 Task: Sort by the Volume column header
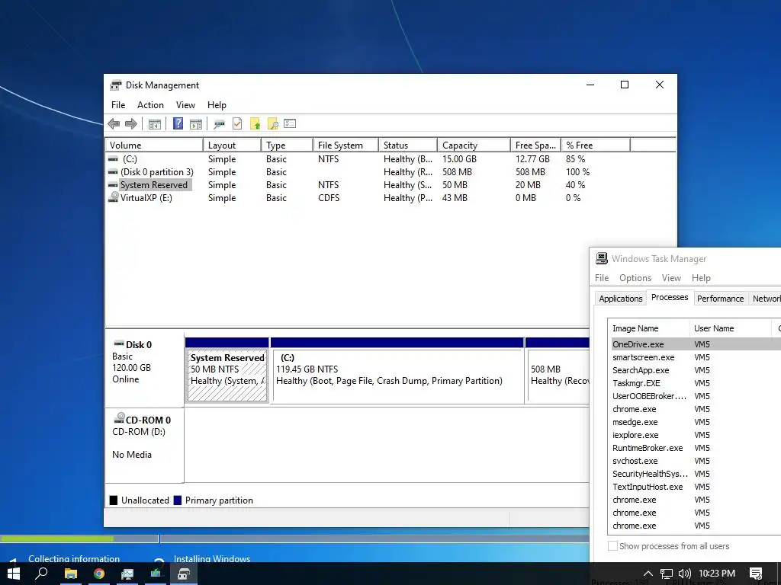pyautogui.click(x=154, y=145)
